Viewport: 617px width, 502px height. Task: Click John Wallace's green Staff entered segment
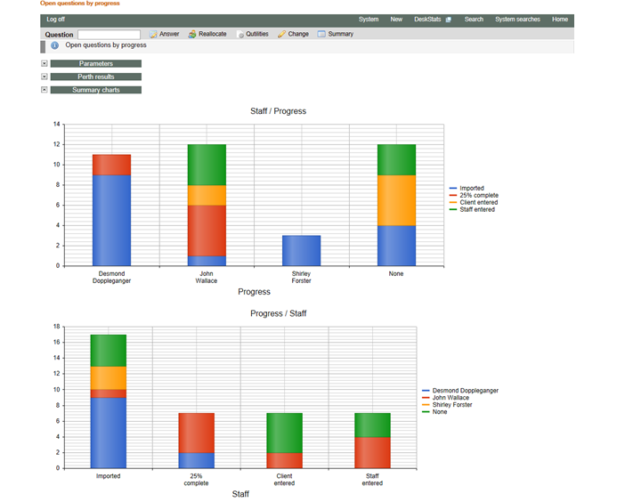(x=207, y=165)
